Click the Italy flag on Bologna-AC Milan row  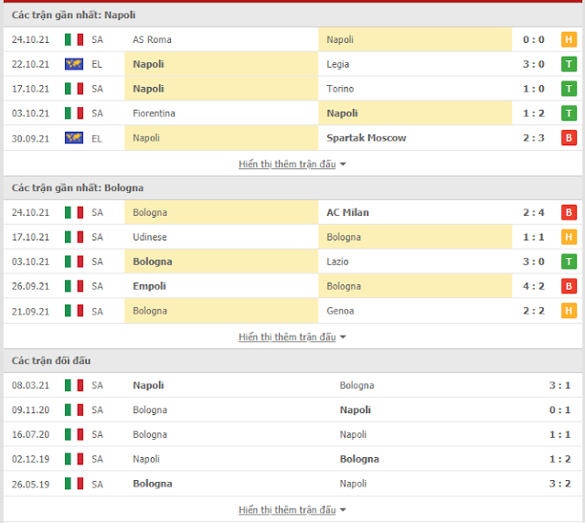pos(74,212)
